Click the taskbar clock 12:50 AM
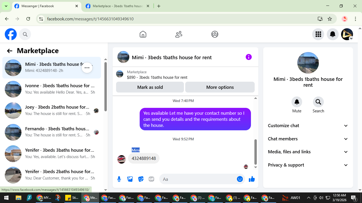This screenshot has height=203, width=362. [x=339, y=198]
